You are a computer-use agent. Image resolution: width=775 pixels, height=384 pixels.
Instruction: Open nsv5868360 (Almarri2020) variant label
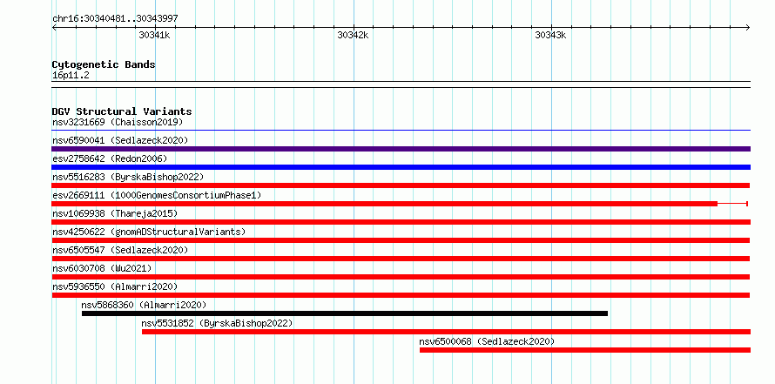144,305
